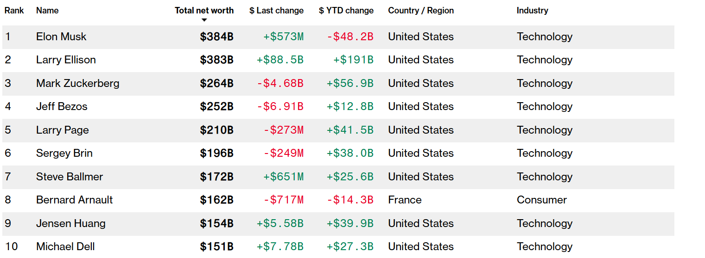This screenshot has width=705, height=258.
Task: Select Bernard Arnault's name
Action: point(74,200)
